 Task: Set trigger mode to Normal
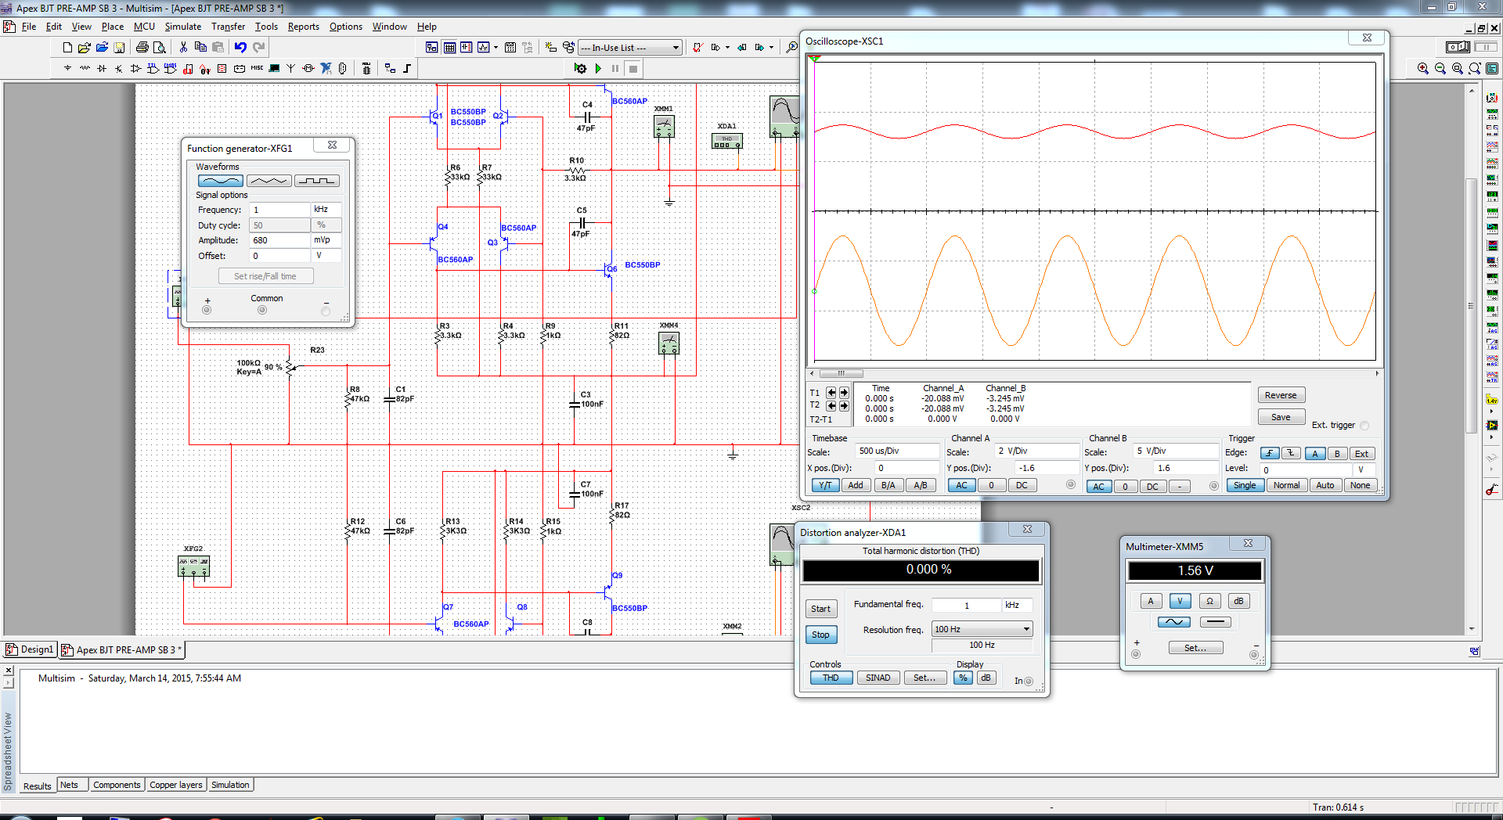click(1286, 485)
